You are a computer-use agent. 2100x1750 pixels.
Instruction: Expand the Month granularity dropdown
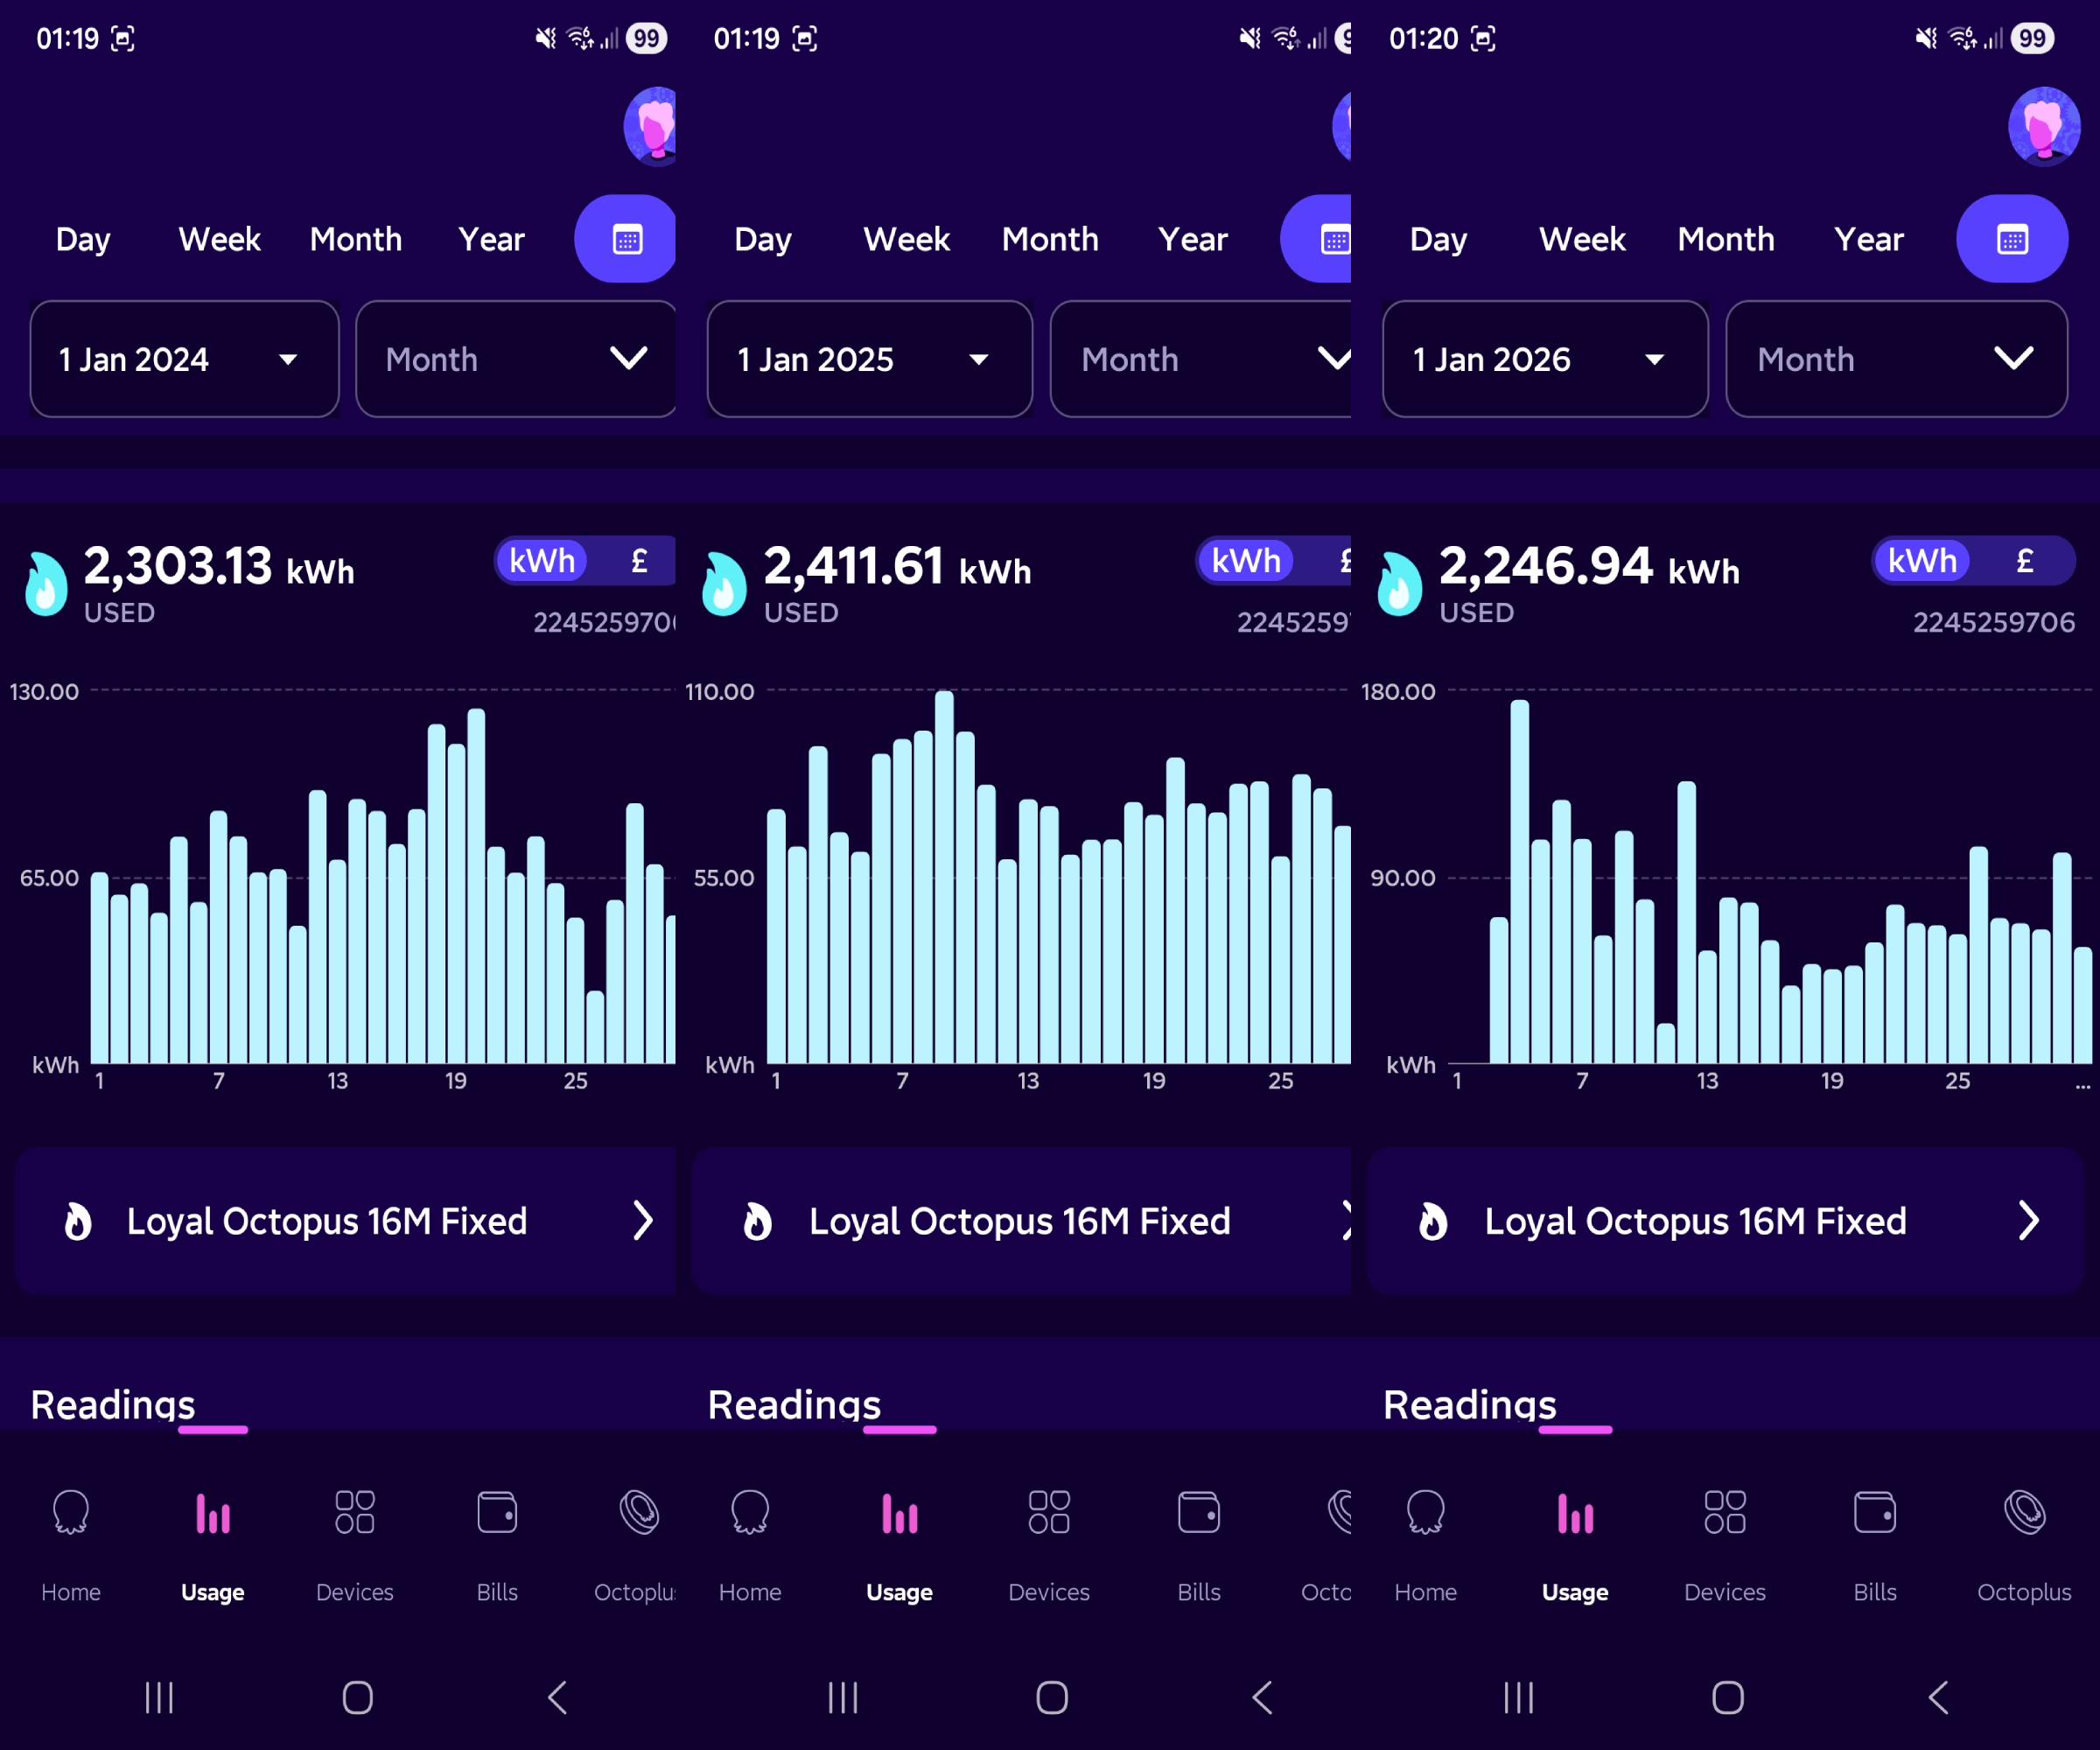(x=515, y=359)
